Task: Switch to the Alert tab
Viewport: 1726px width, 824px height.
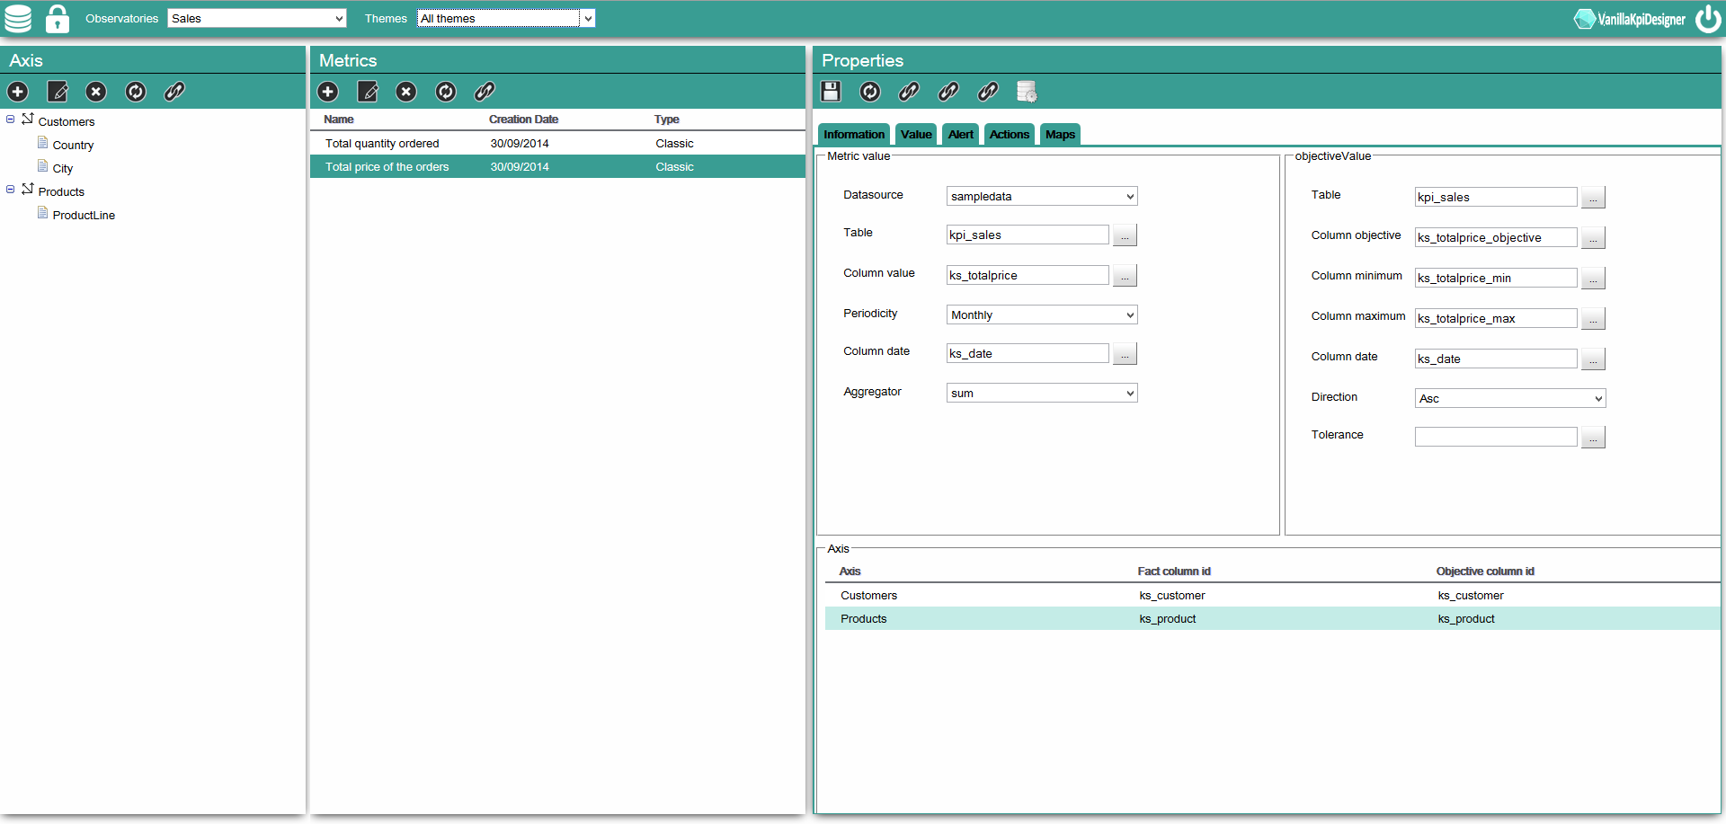Action: 961,134
